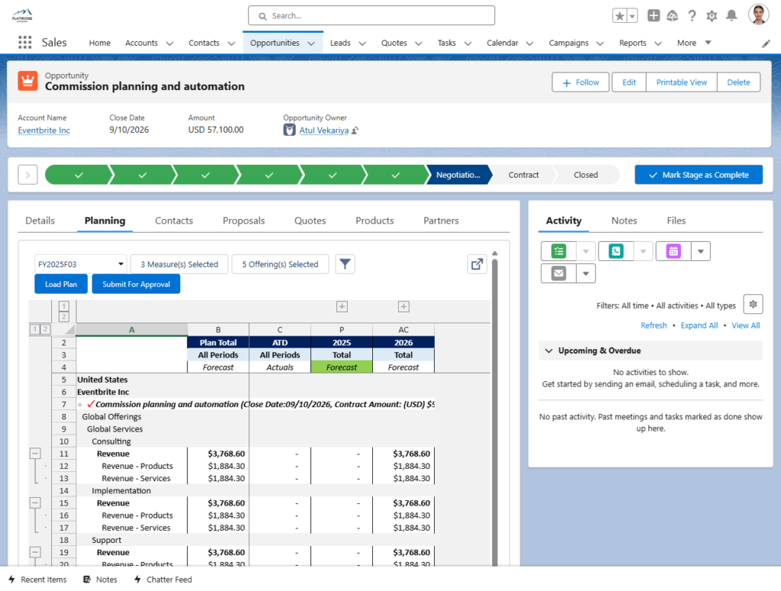Open the Printable View
This screenshot has height=591, width=781.
click(x=681, y=82)
